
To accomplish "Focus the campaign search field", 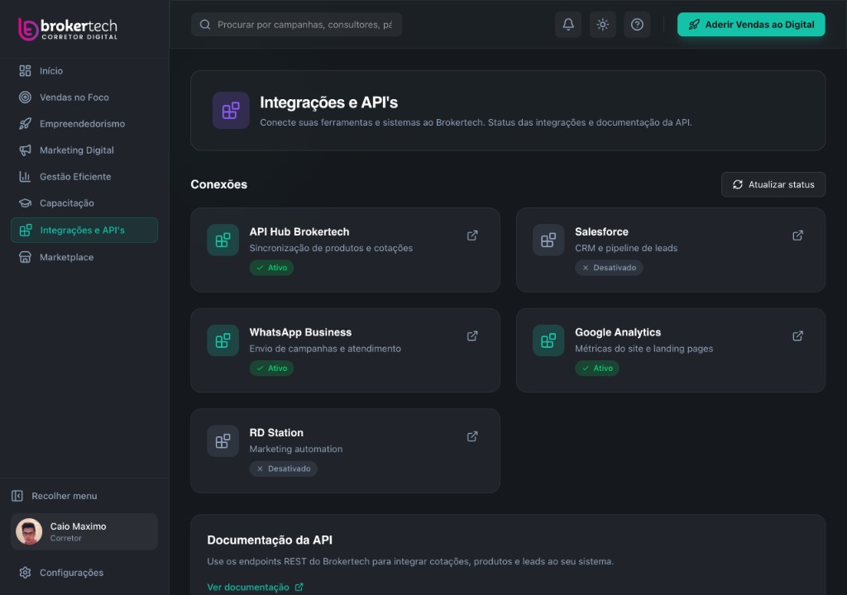I will (297, 24).
